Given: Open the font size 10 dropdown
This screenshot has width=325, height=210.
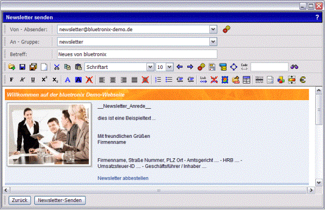Looking at the screenshot, I should pyautogui.click(x=169, y=67).
